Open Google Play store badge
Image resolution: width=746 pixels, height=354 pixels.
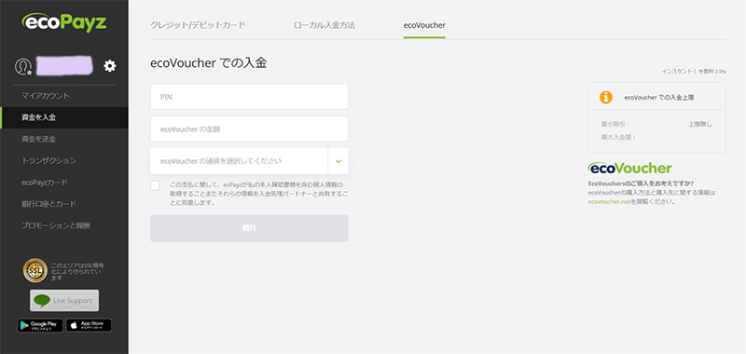tap(40, 325)
